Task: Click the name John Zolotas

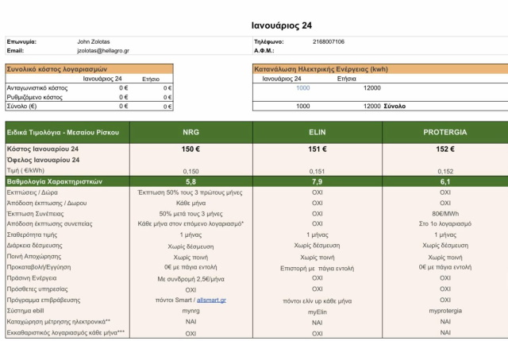Action: pyautogui.click(x=94, y=41)
